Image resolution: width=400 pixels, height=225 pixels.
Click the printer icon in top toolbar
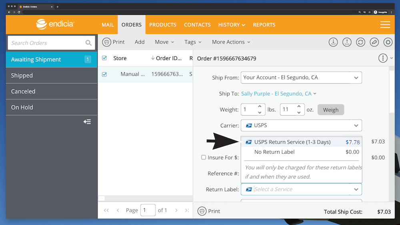tap(107, 42)
